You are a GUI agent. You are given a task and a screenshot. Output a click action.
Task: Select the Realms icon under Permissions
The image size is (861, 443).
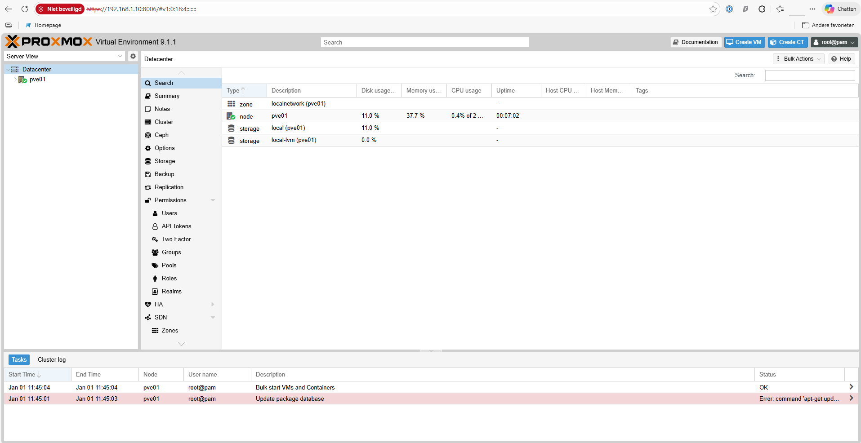pyautogui.click(x=155, y=291)
